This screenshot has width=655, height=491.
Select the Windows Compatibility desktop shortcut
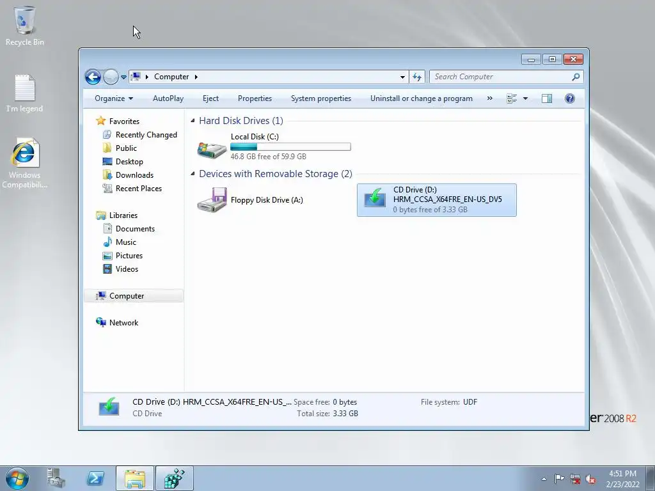tap(25, 163)
